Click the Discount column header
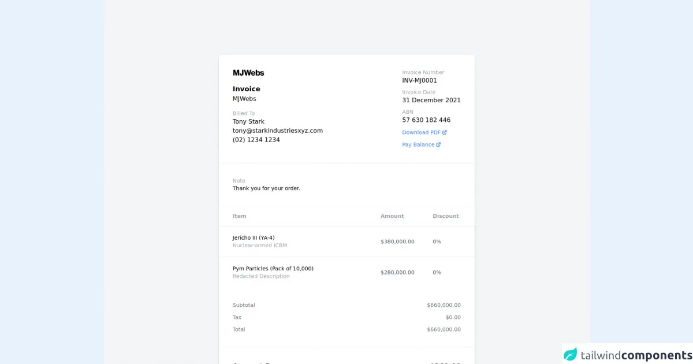The height and width of the screenshot is (364, 693). [445, 216]
